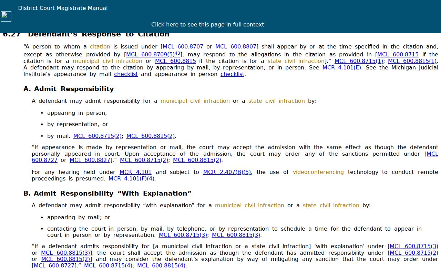The image size is (441, 275).
Task: Follow the MCL 600.8709(5) link
Action: coord(151,55)
